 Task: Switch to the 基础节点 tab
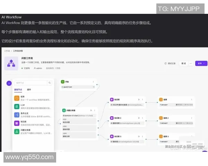pyautogui.click(x=18, y=90)
